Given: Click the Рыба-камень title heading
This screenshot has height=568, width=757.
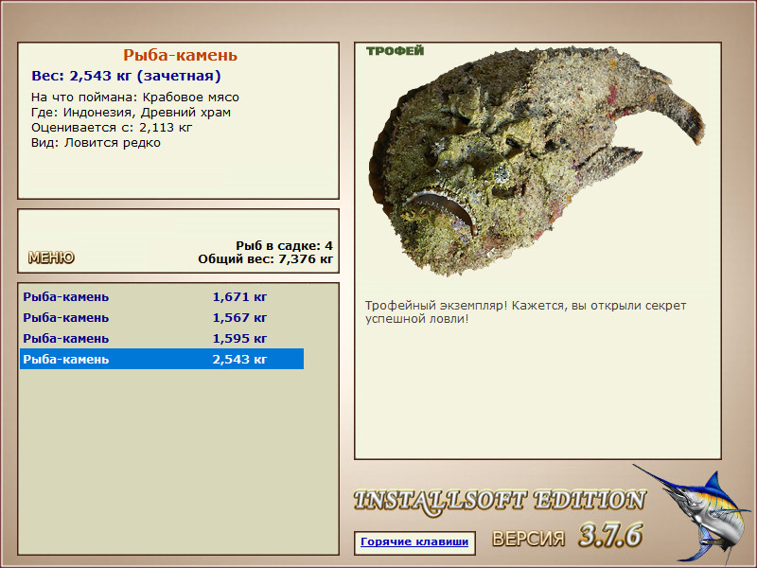Looking at the screenshot, I should click(180, 55).
